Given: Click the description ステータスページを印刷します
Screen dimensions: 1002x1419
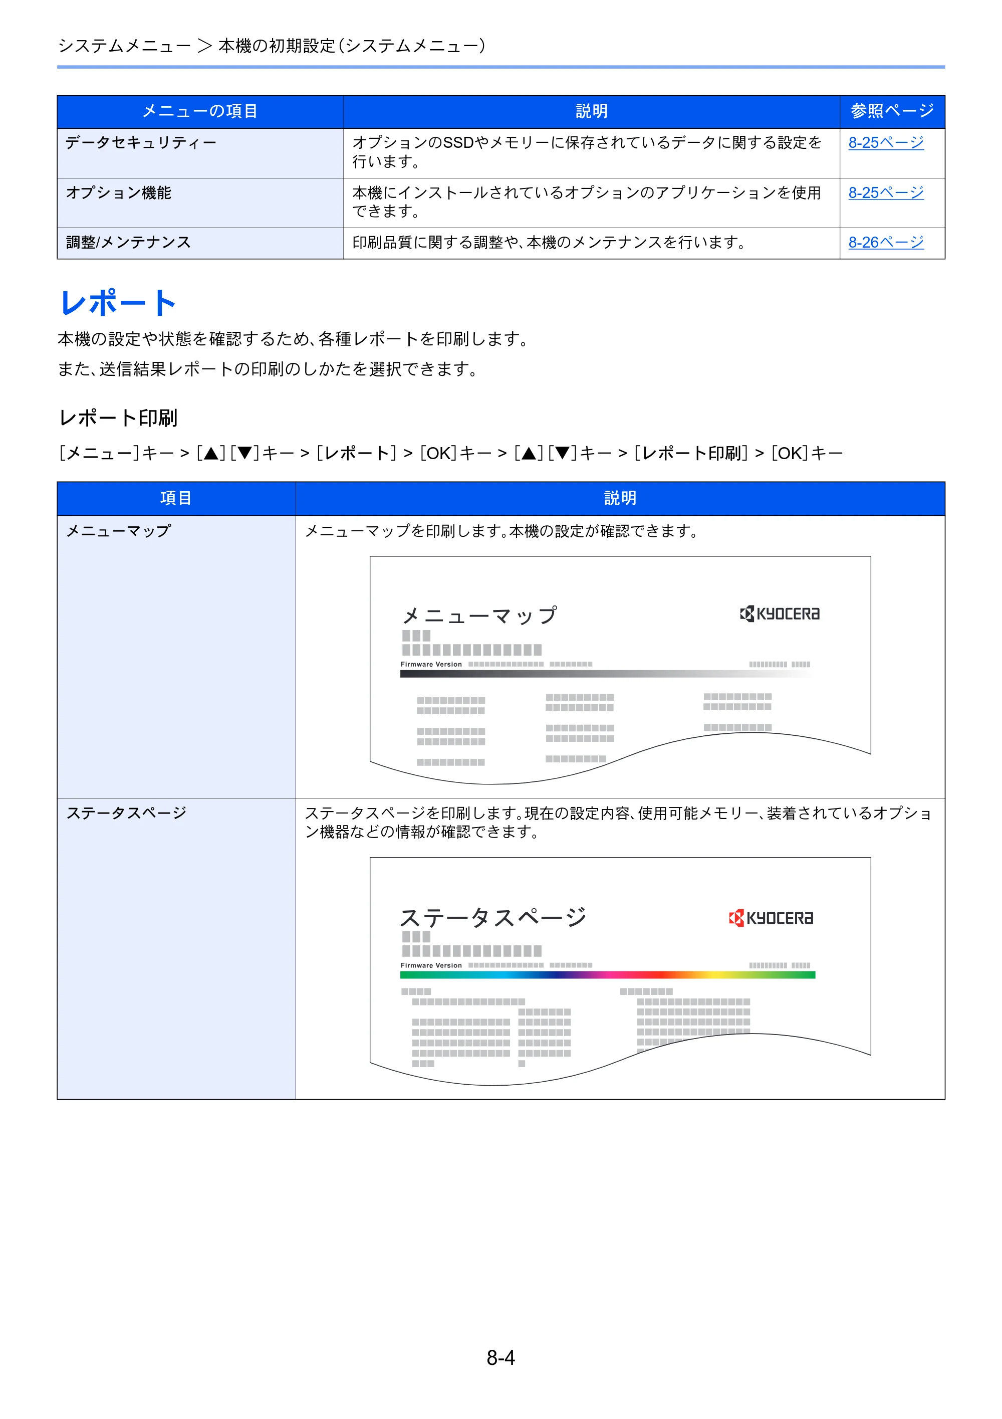Looking at the screenshot, I should tap(618, 822).
